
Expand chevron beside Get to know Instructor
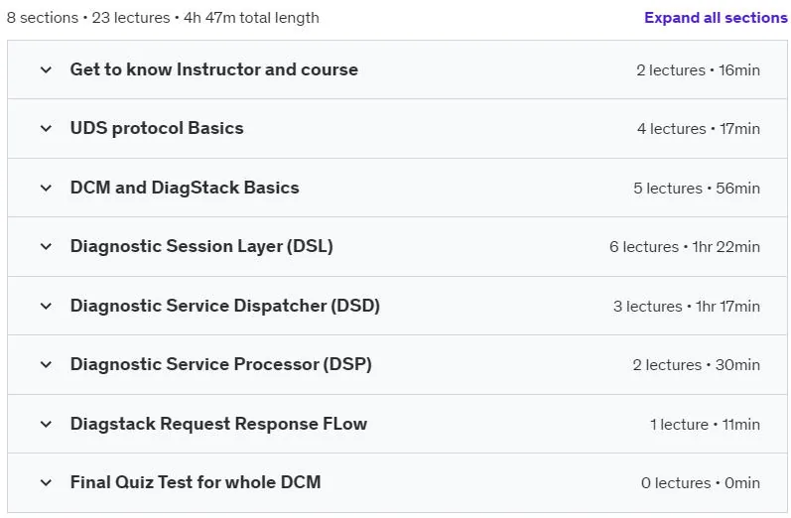pyautogui.click(x=46, y=69)
